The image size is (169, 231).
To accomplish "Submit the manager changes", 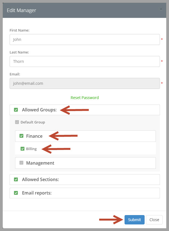I will (134, 220).
